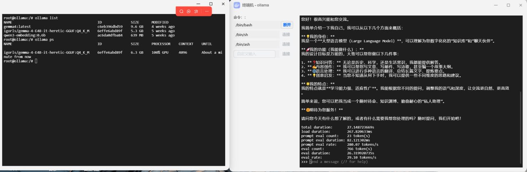Screen dimensions: 527x172
Task: Click 连接 next to /bin/ash
Action: (286, 44)
